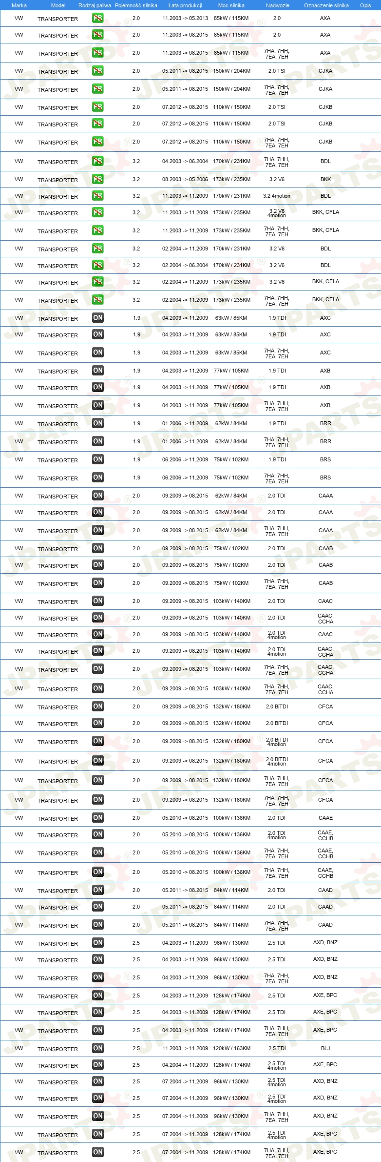The image size is (381, 1162).
Task: Click the Nadwozie column header
Action: coord(278,5)
